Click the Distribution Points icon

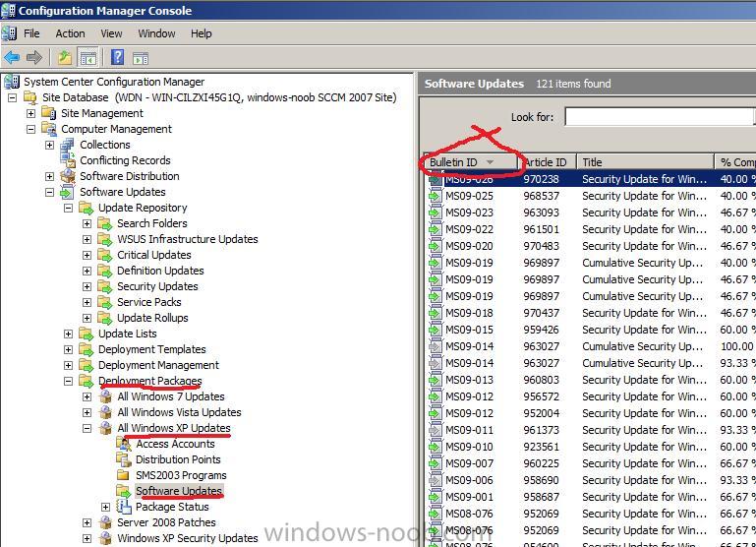(x=124, y=459)
